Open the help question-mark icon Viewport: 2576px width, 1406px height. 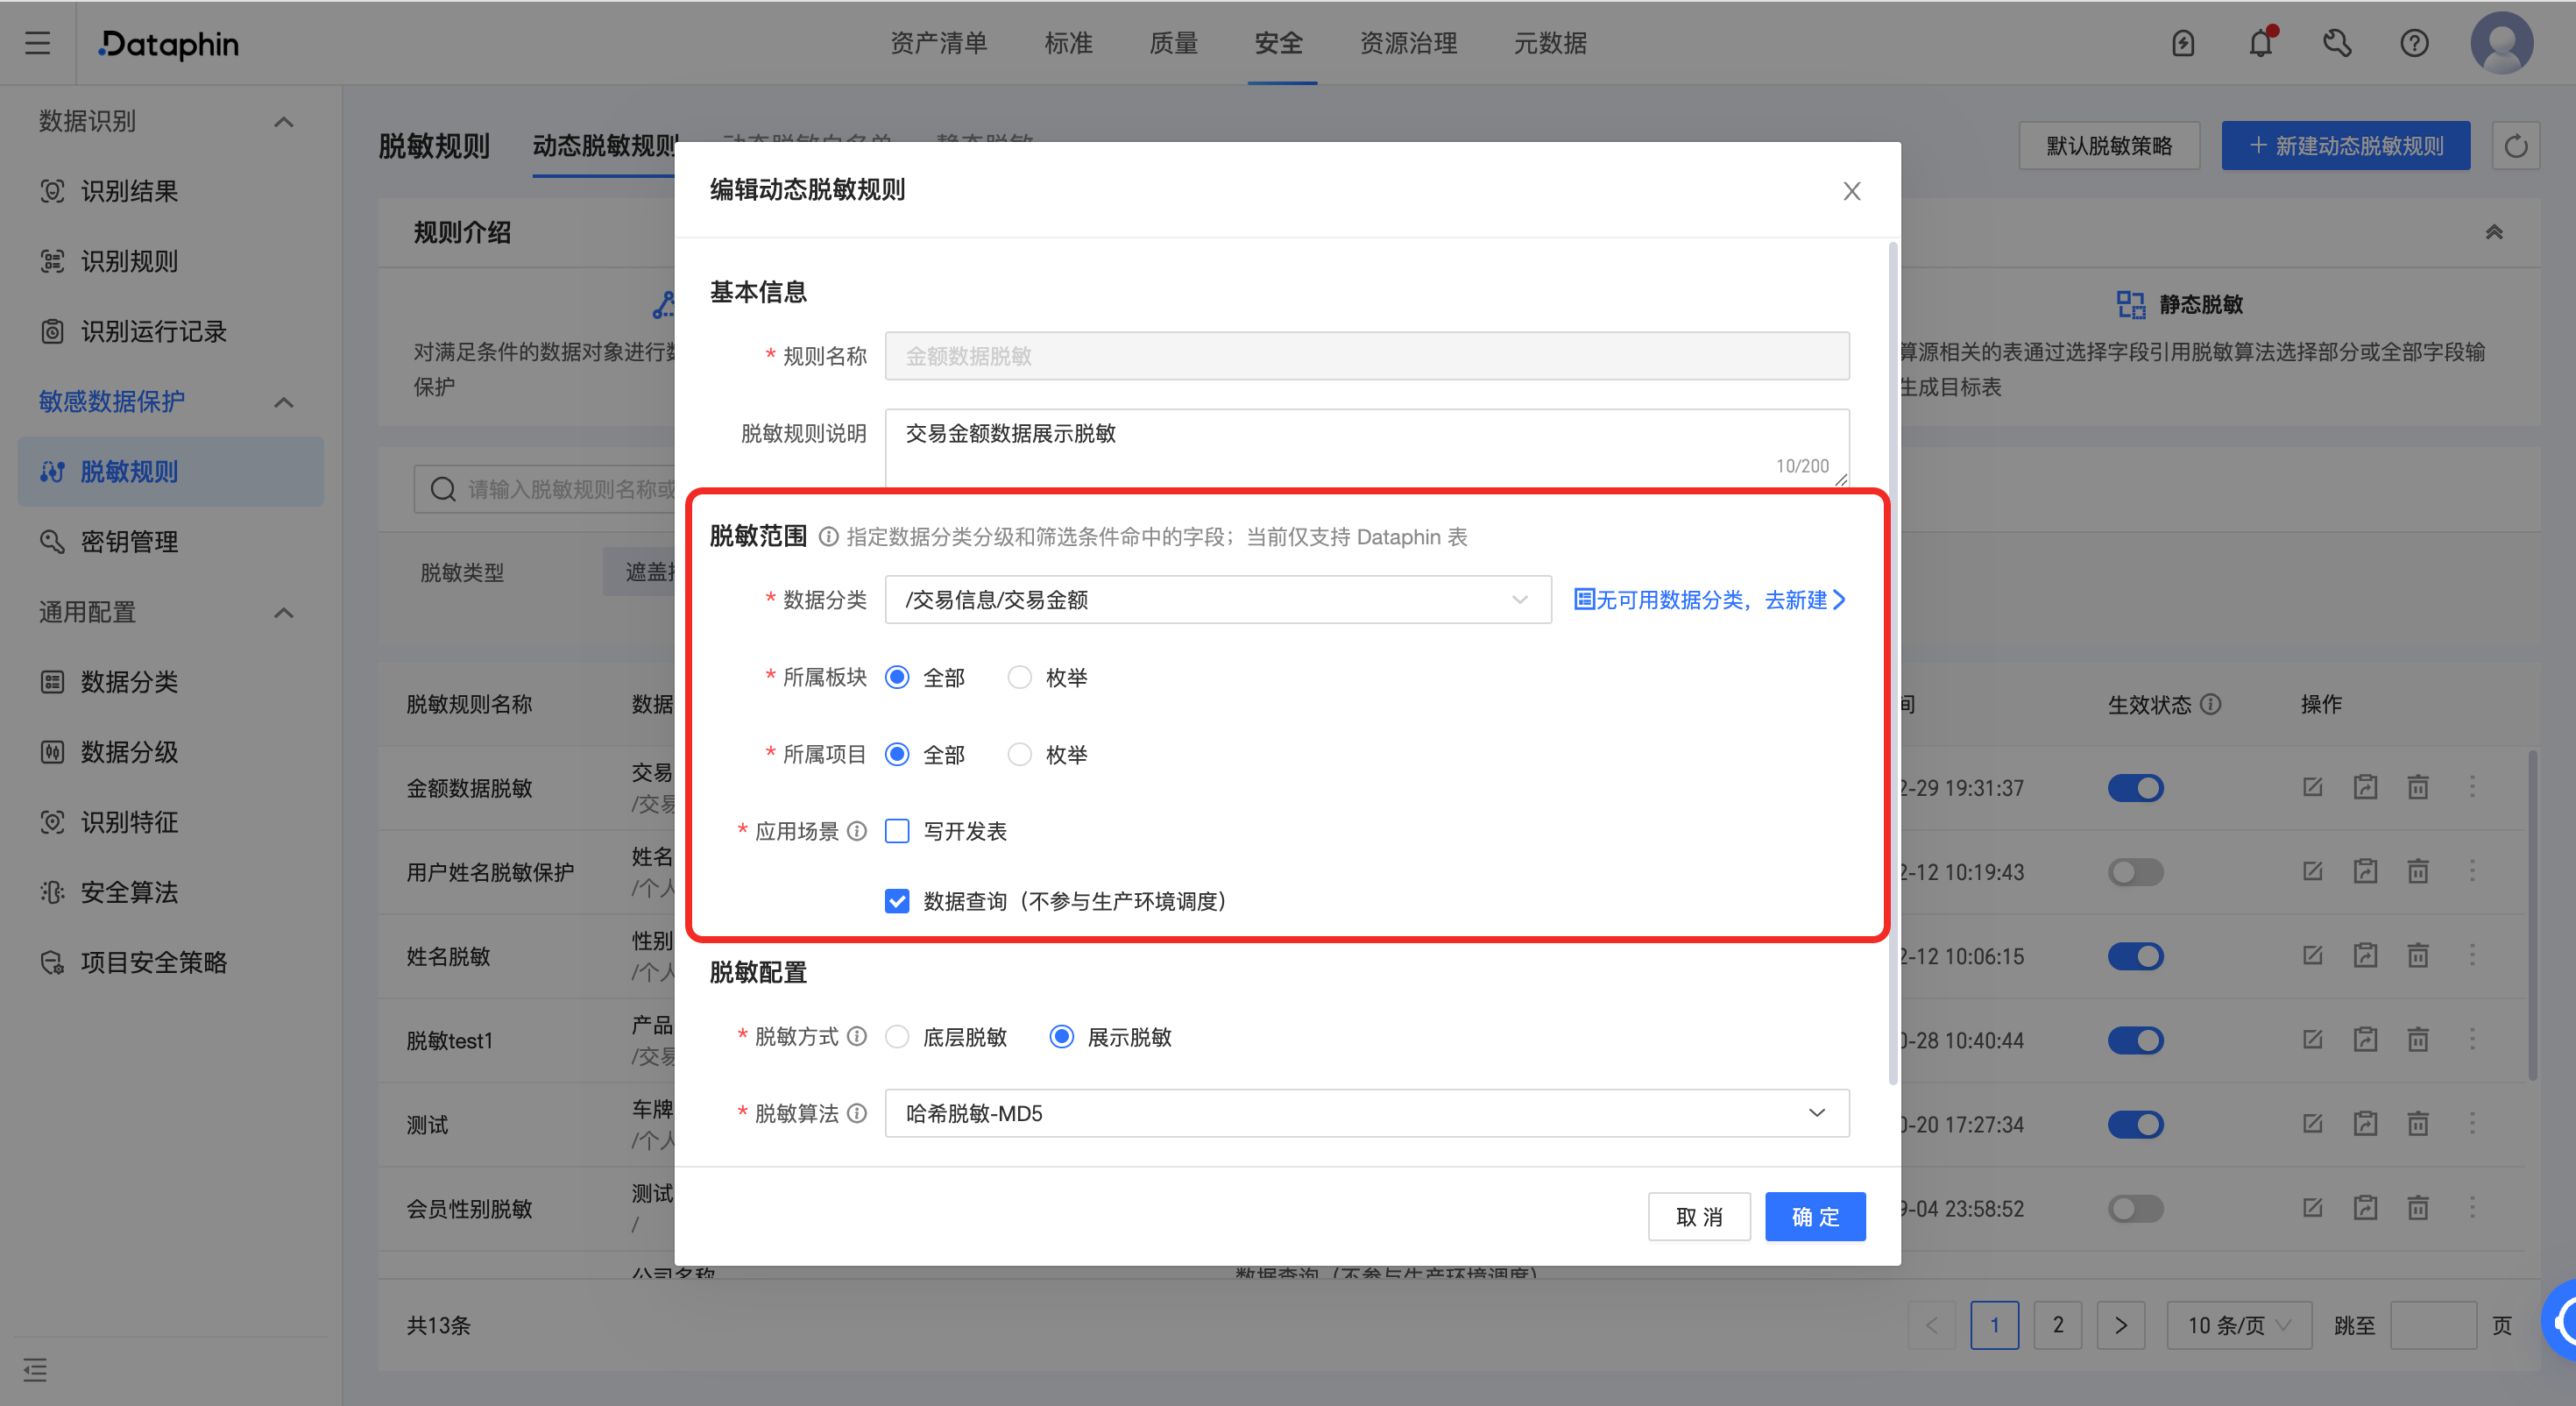point(2414,43)
